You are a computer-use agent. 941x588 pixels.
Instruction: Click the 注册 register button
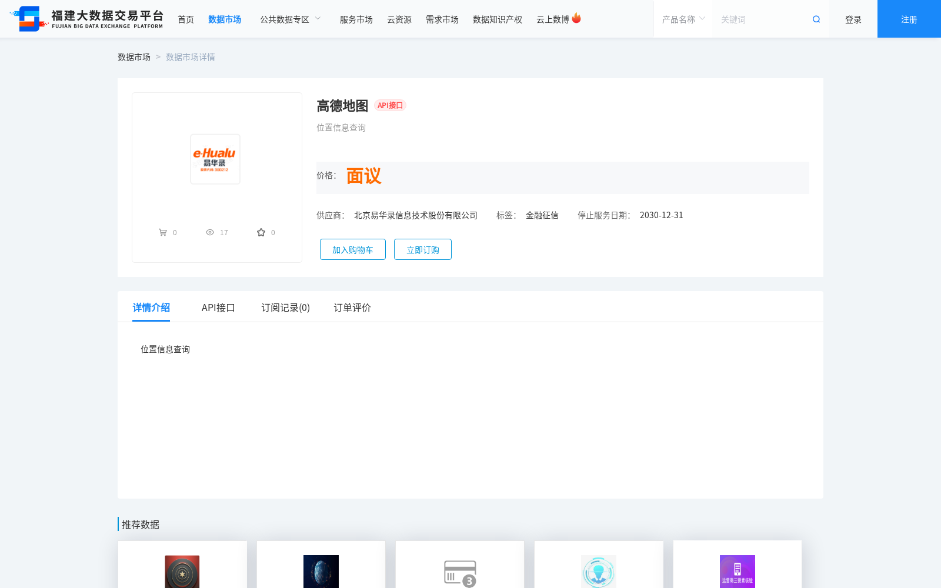click(x=908, y=19)
